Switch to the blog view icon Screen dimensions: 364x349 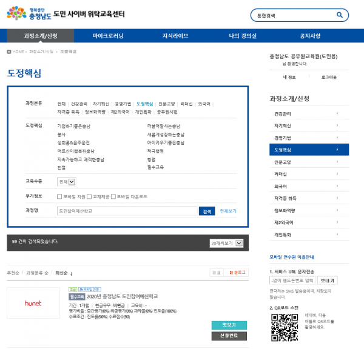coord(237,273)
